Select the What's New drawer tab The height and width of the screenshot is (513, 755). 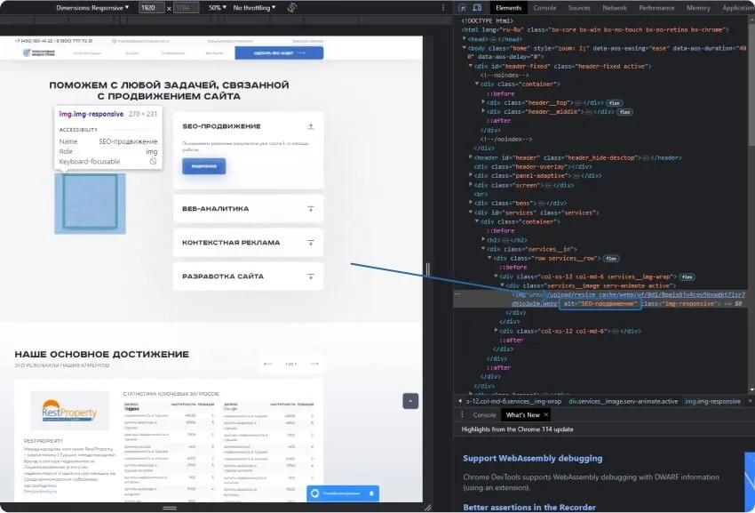[522, 414]
